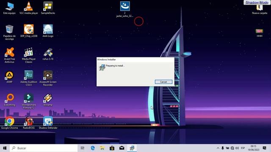
Task: Open Microsoft Store from the taskbar
Action: pyautogui.click(x=112, y=148)
